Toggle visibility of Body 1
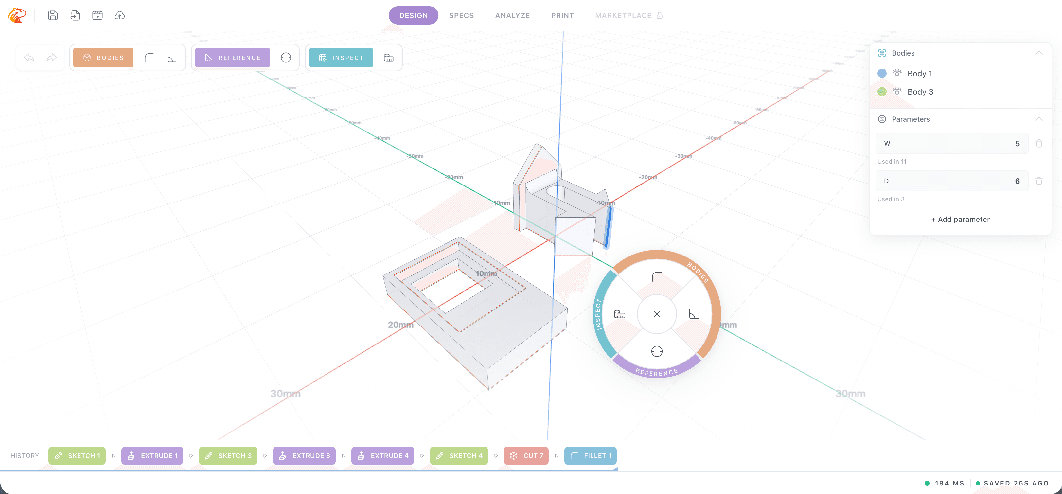Screen dimensions: 1062x494 pyautogui.click(x=897, y=73)
